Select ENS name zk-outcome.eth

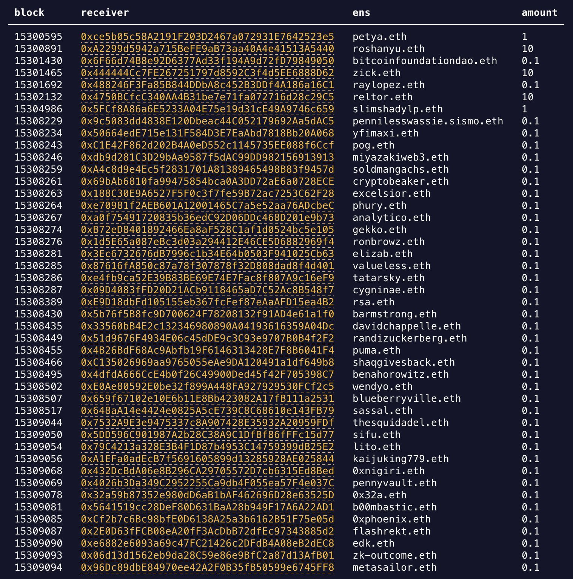pyautogui.click(x=395, y=555)
